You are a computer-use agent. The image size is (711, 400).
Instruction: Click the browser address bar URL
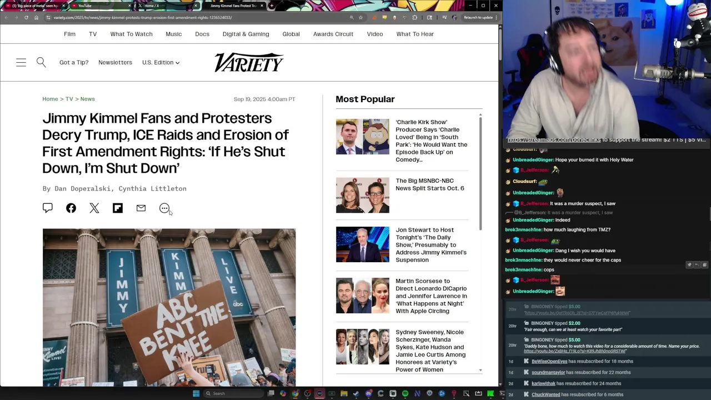pos(142,17)
